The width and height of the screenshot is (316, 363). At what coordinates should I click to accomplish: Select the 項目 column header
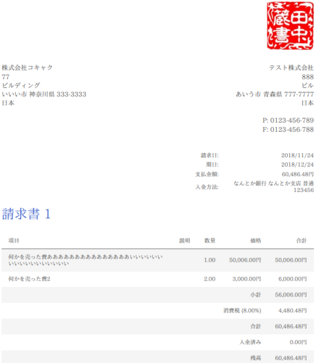point(14,241)
